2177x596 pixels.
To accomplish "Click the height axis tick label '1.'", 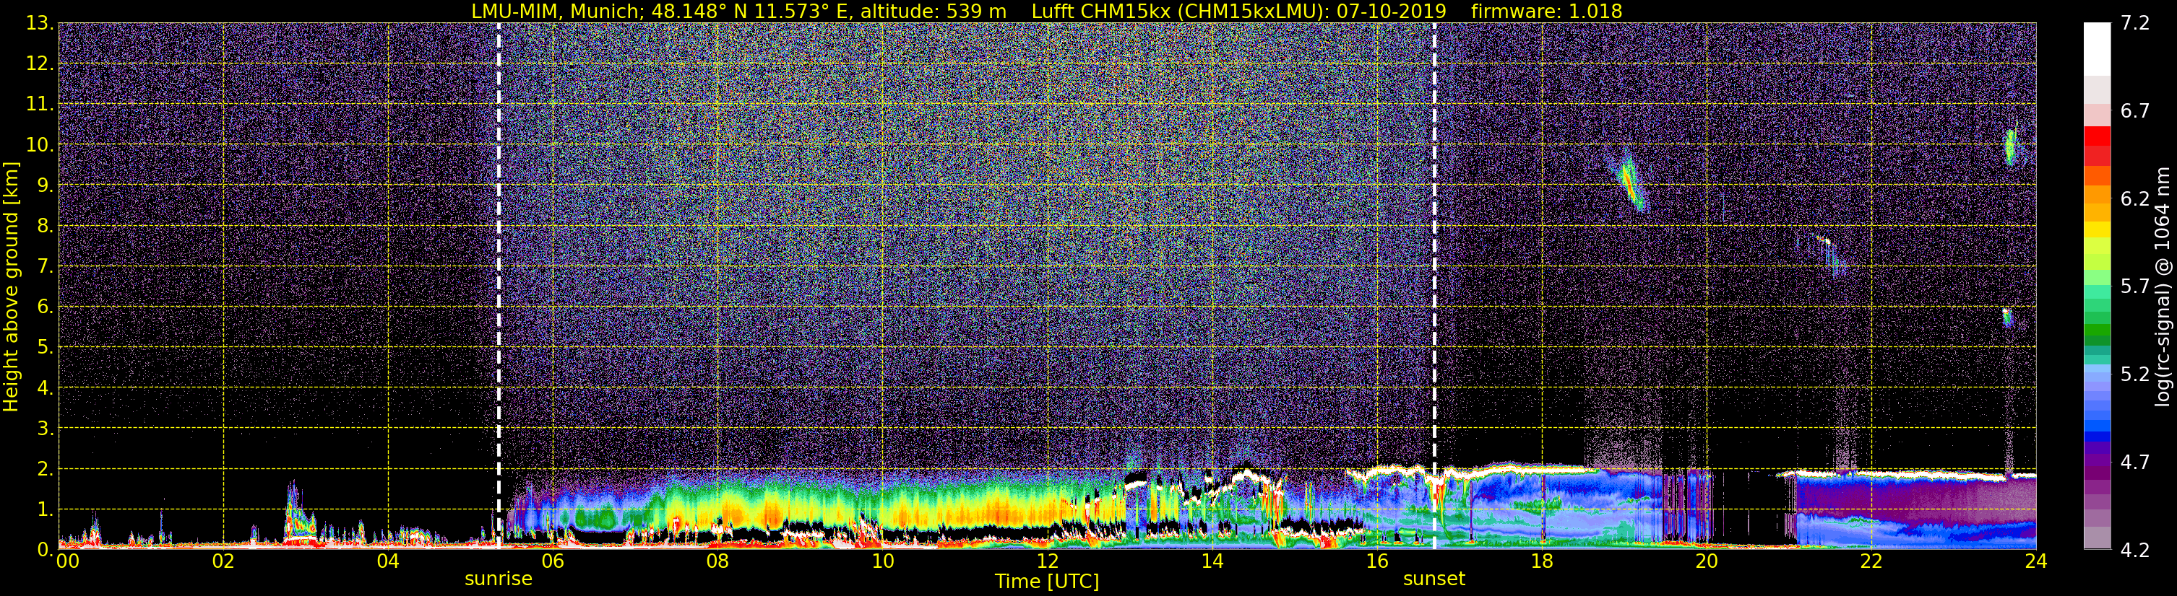I will click(45, 510).
